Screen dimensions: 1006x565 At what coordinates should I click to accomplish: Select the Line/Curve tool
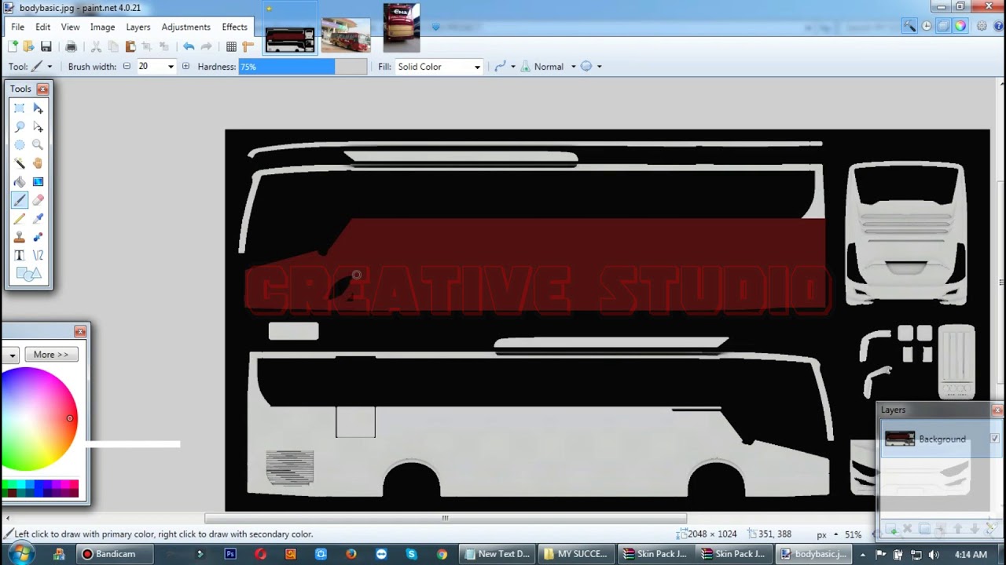pos(38,255)
